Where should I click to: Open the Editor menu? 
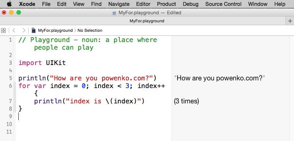pyautogui.click(x=143, y=4)
